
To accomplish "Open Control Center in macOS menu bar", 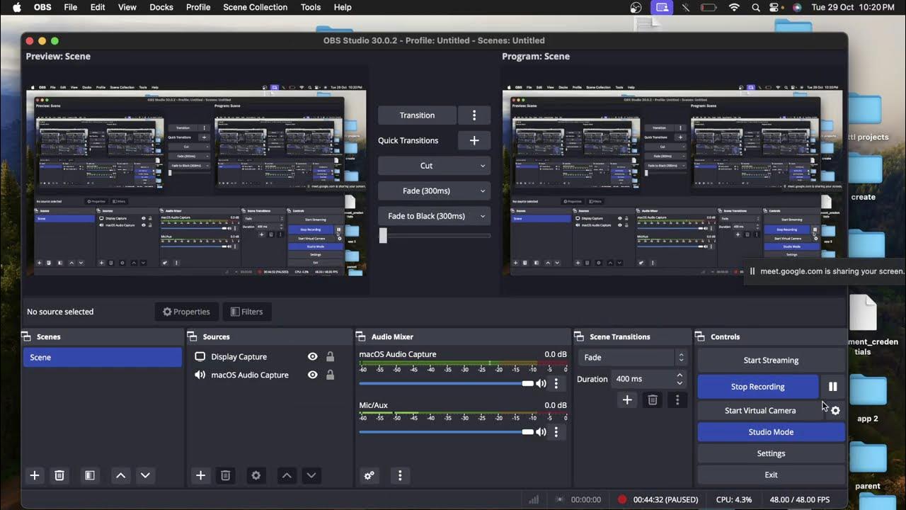I will coord(776,7).
